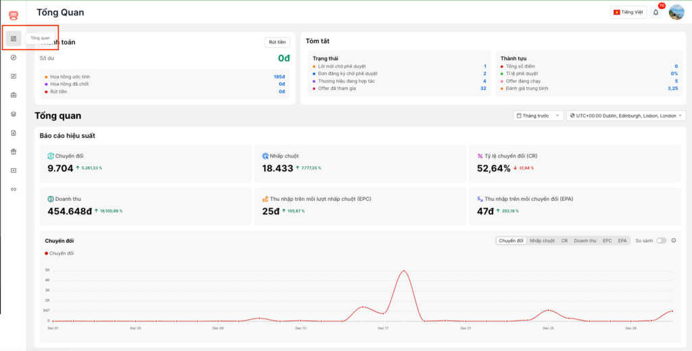
Task: Click the Rút tiền button
Action: click(277, 43)
